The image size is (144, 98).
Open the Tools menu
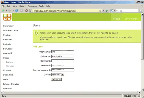pyautogui.click(x=41, y=6)
